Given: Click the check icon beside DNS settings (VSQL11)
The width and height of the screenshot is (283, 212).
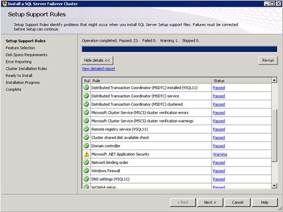Looking at the screenshot, I should 86,179.
